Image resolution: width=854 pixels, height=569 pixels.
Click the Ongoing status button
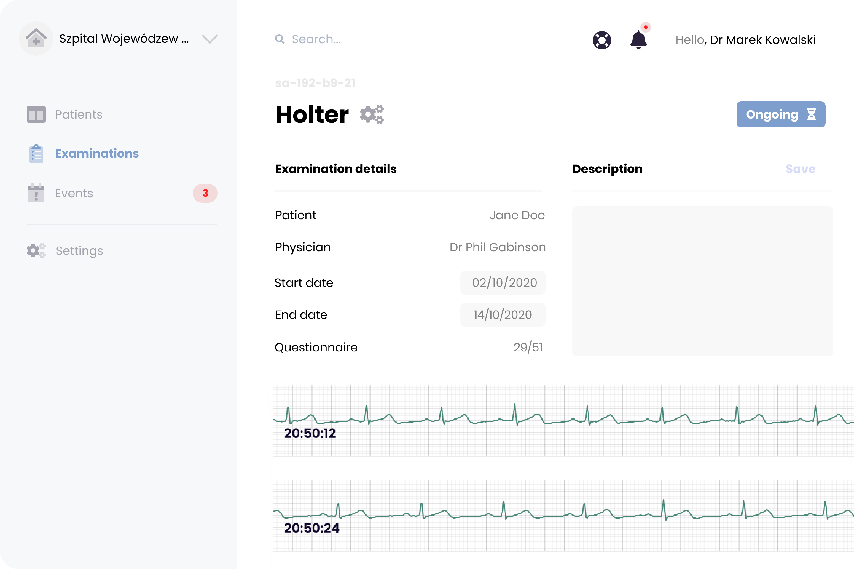point(781,114)
